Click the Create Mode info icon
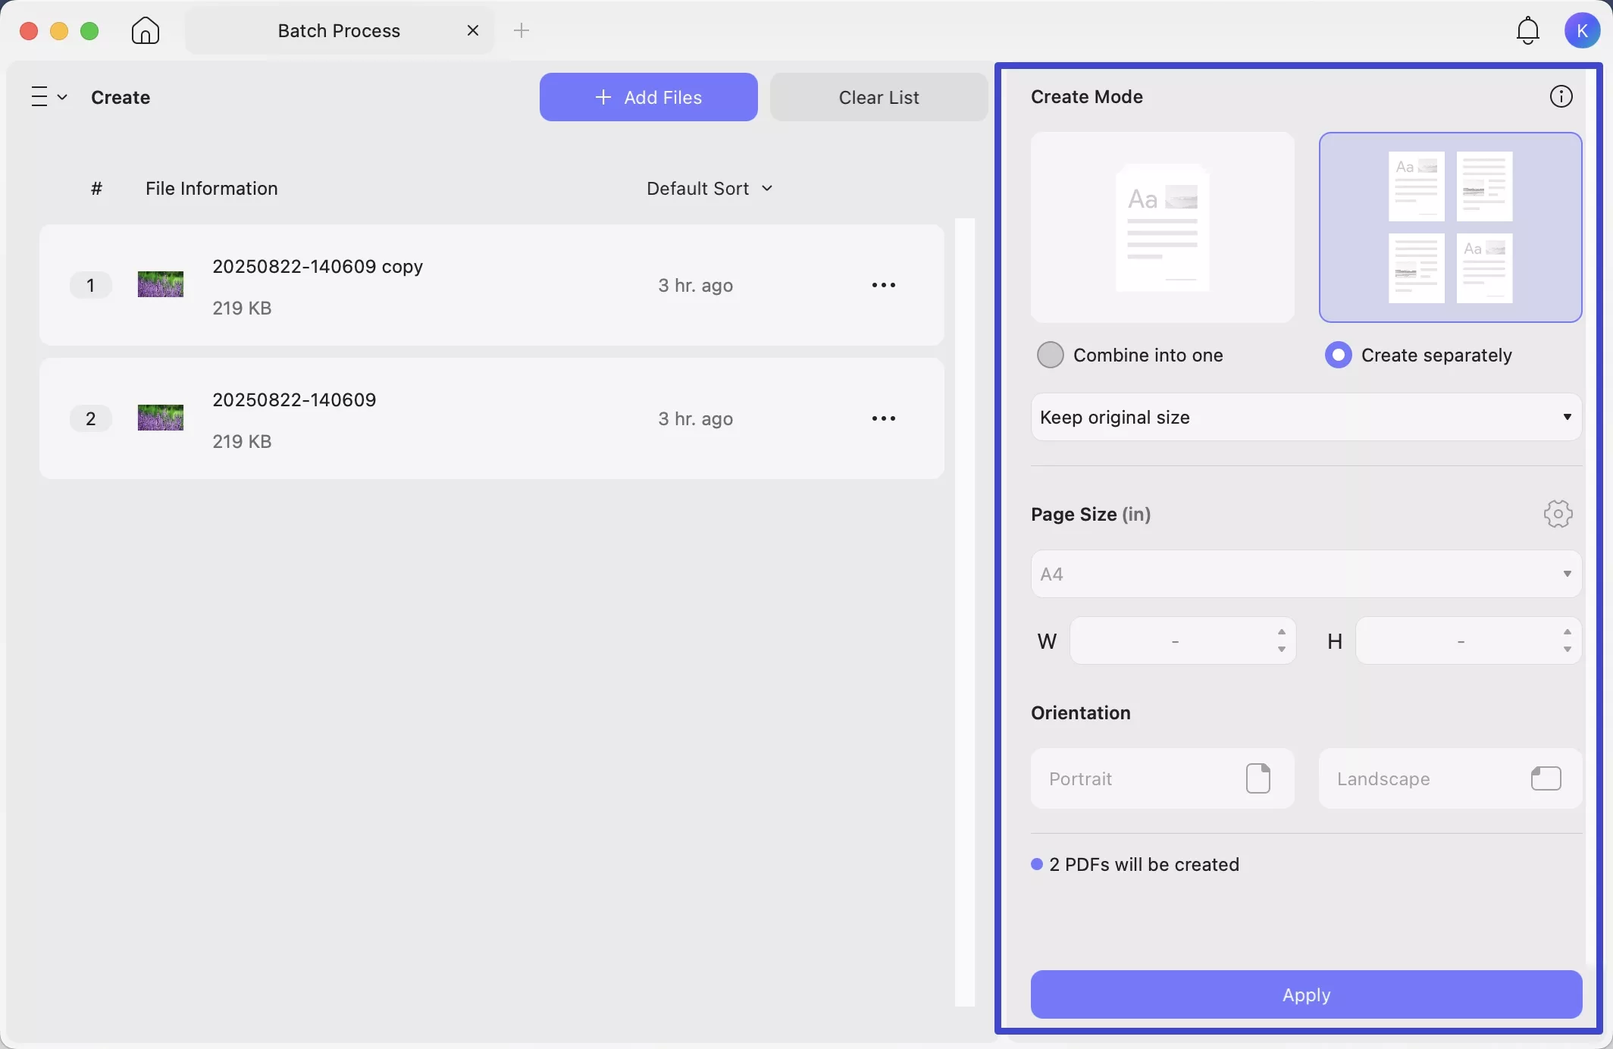 (1561, 97)
